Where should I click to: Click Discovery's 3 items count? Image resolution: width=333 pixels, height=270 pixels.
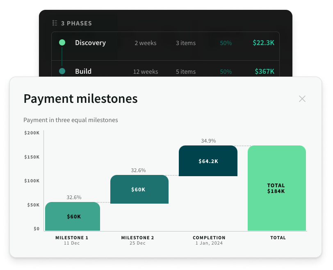coord(186,43)
